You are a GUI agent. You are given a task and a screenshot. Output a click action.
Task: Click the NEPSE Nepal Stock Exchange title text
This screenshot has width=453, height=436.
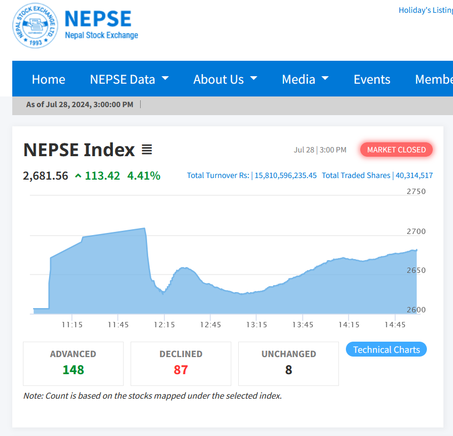(101, 25)
